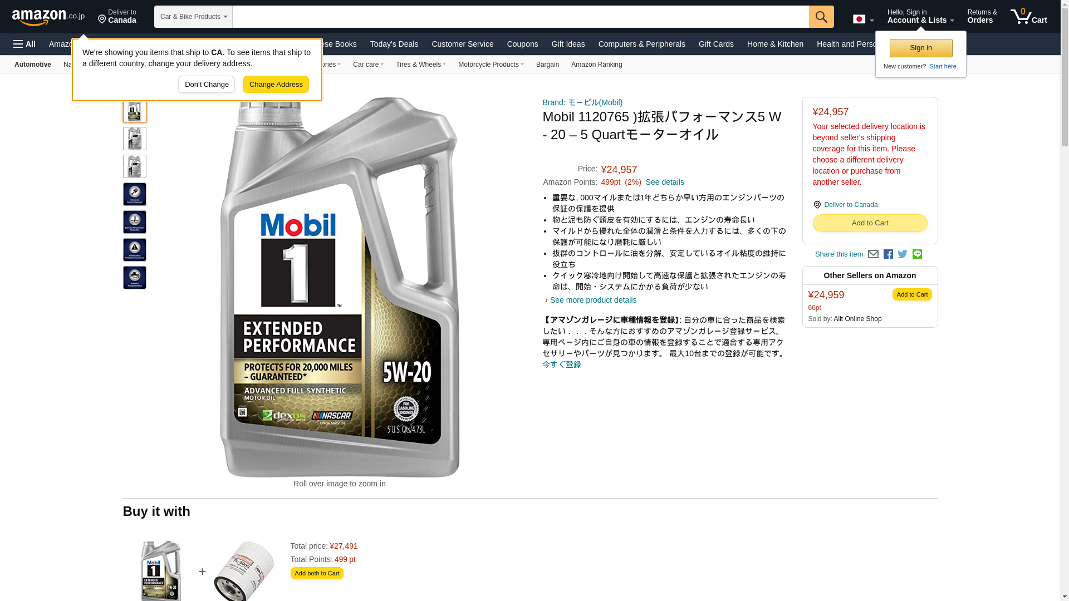1069x601 pixels.
Task: Go to Gift Cards menu item
Action: 716,44
